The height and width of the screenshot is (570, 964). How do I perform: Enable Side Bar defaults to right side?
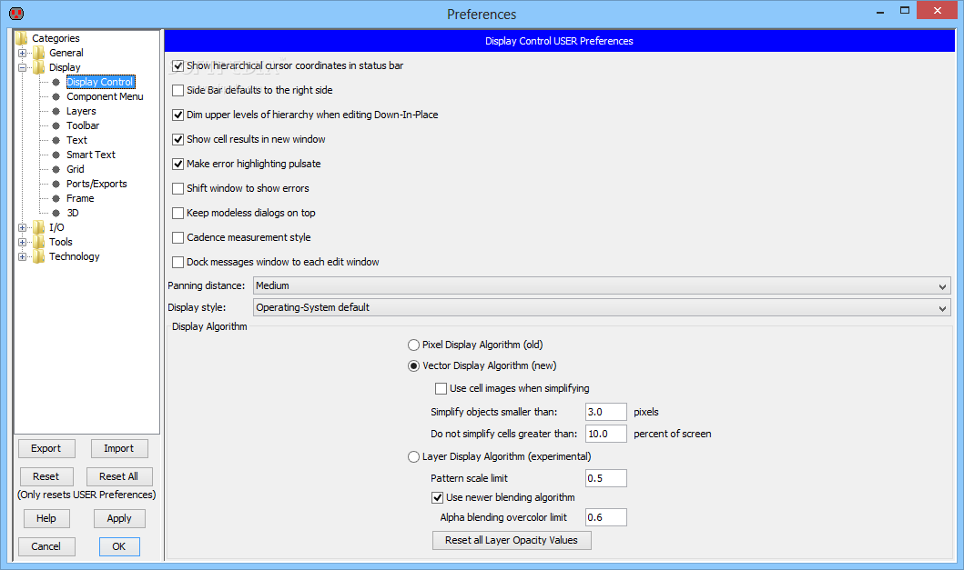178,90
